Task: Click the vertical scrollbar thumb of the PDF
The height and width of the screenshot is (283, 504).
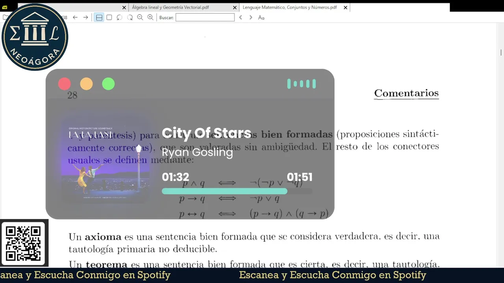Action: pos(501,52)
